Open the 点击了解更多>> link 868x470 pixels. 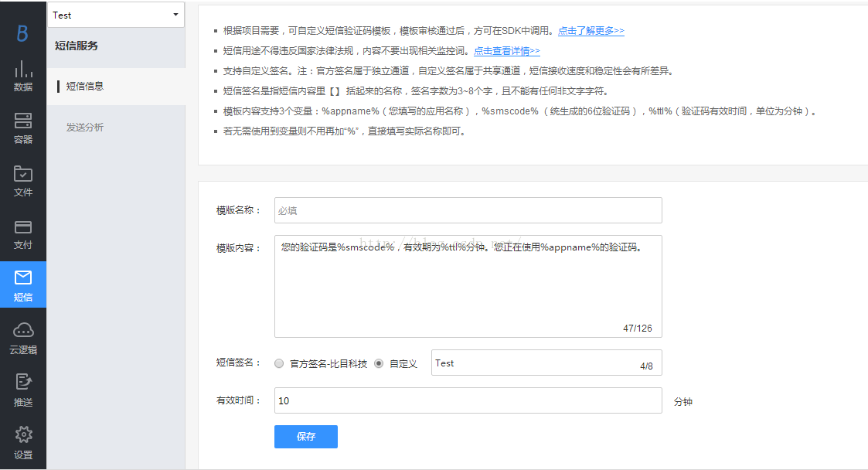[x=591, y=31]
